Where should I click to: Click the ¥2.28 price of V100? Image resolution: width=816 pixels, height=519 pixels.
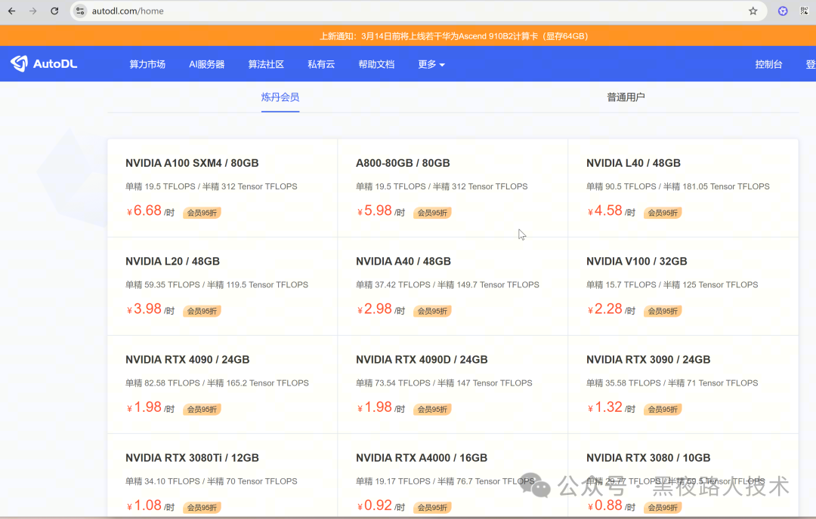point(605,309)
